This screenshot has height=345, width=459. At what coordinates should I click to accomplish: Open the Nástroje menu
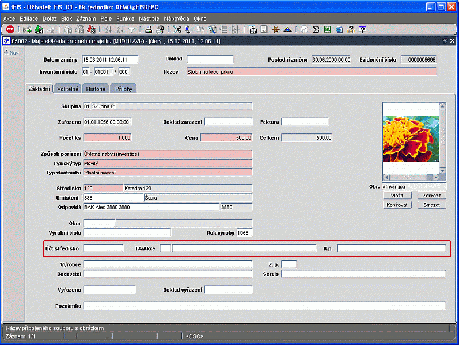point(149,18)
